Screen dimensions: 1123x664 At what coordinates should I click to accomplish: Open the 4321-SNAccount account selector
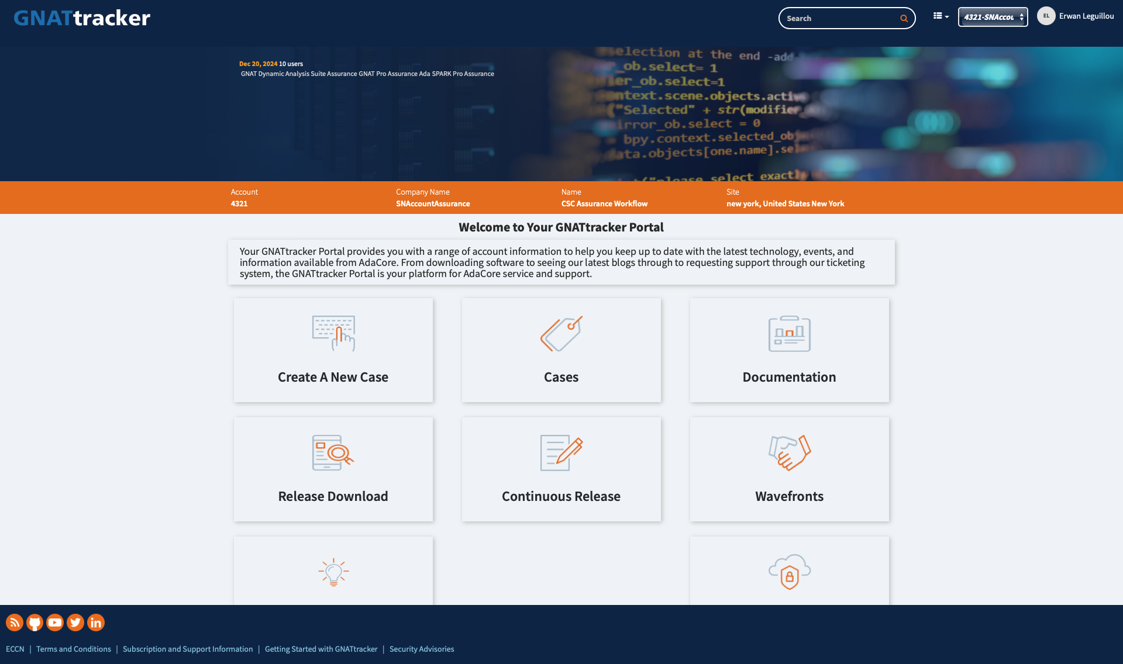(x=993, y=17)
